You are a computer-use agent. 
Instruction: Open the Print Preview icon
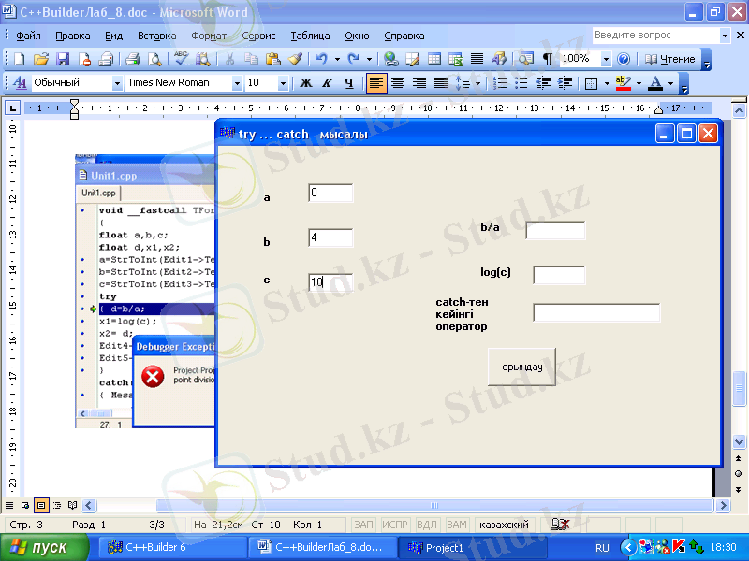coord(154,59)
